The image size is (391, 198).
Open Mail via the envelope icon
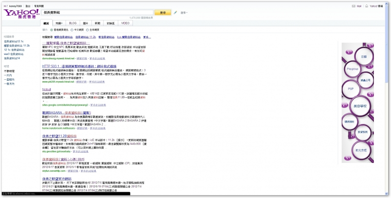pyautogui.click(x=353, y=6)
